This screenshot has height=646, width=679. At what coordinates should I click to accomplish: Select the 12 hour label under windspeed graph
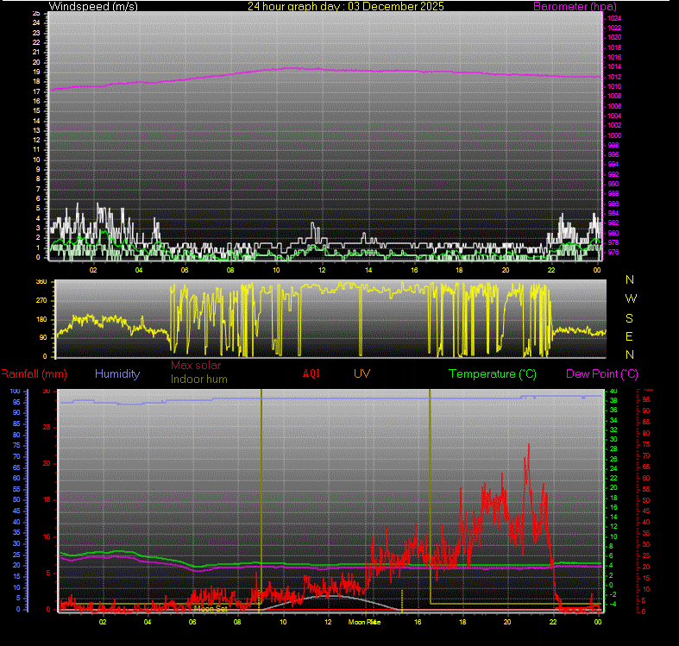(x=322, y=270)
